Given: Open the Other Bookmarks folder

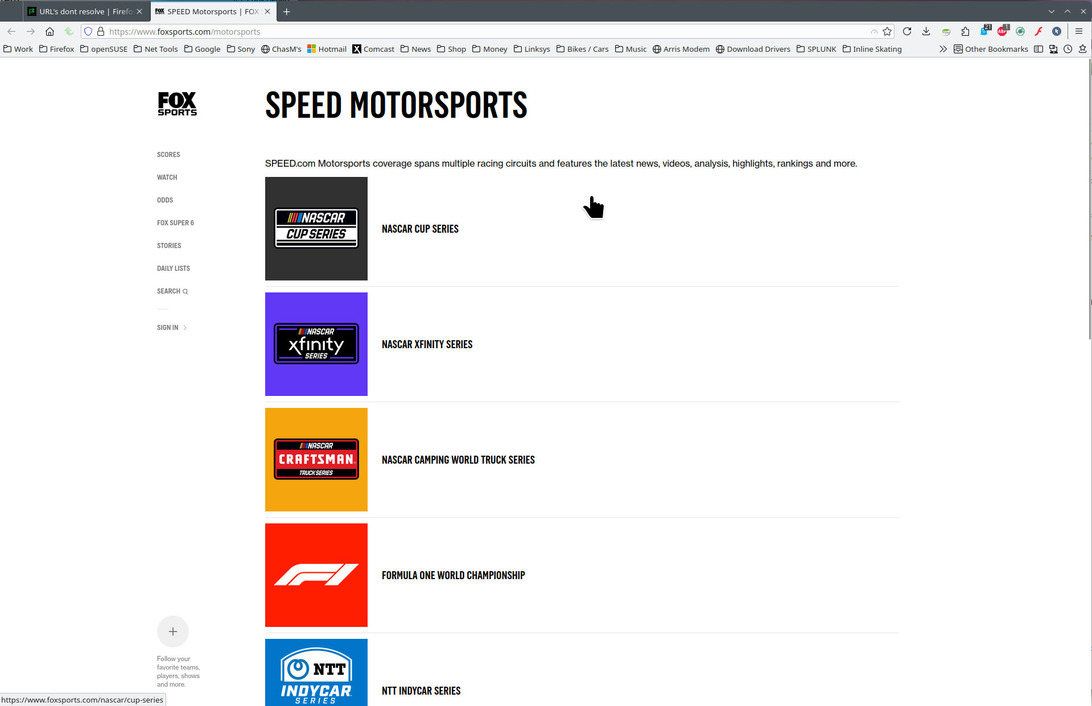Looking at the screenshot, I should coord(991,49).
